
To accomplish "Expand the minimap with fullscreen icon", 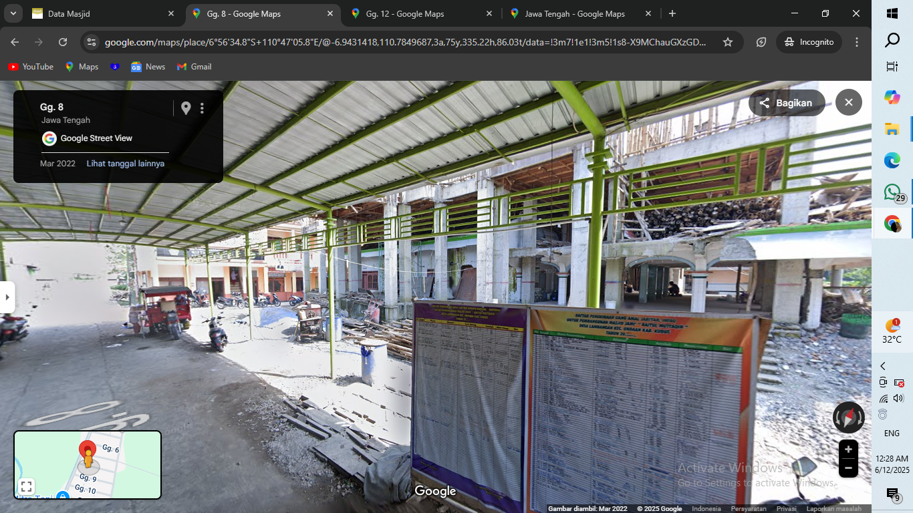I will click(26, 486).
